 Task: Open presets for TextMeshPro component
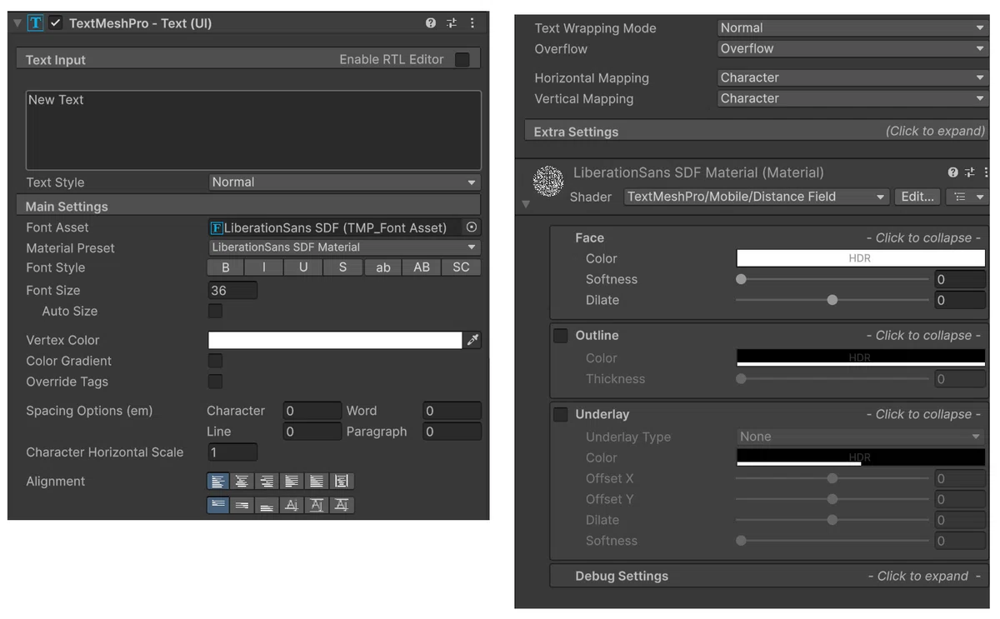coord(452,23)
